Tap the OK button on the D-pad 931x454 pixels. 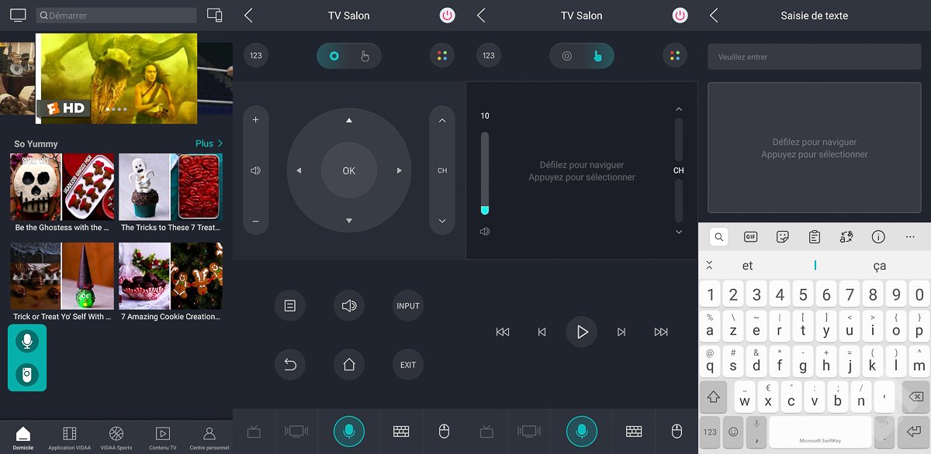349,170
